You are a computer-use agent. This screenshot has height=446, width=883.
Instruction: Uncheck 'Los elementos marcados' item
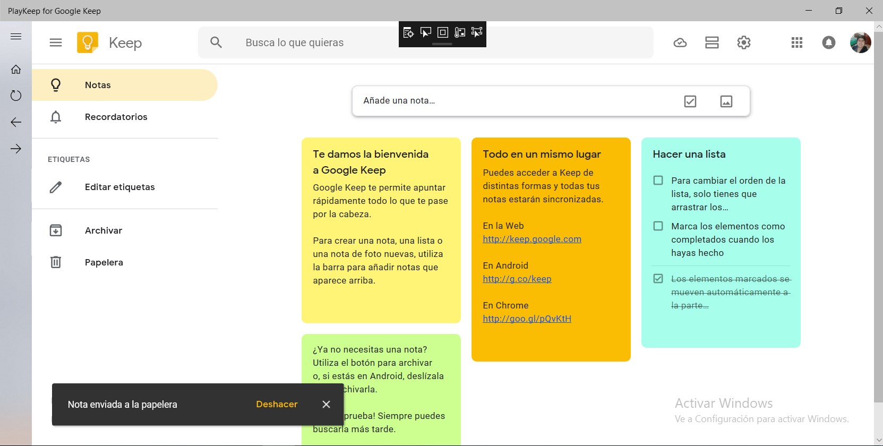point(658,279)
